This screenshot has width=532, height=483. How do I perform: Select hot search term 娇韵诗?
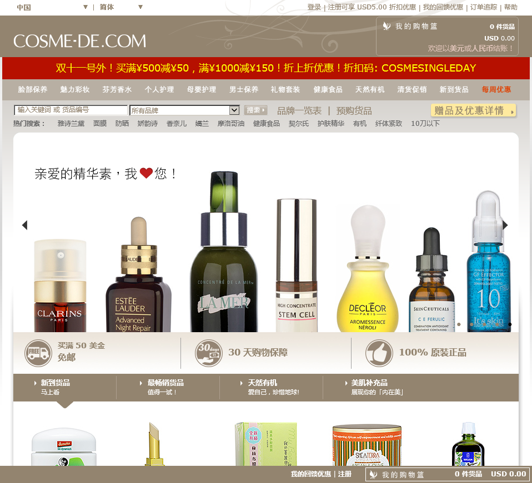point(148,124)
